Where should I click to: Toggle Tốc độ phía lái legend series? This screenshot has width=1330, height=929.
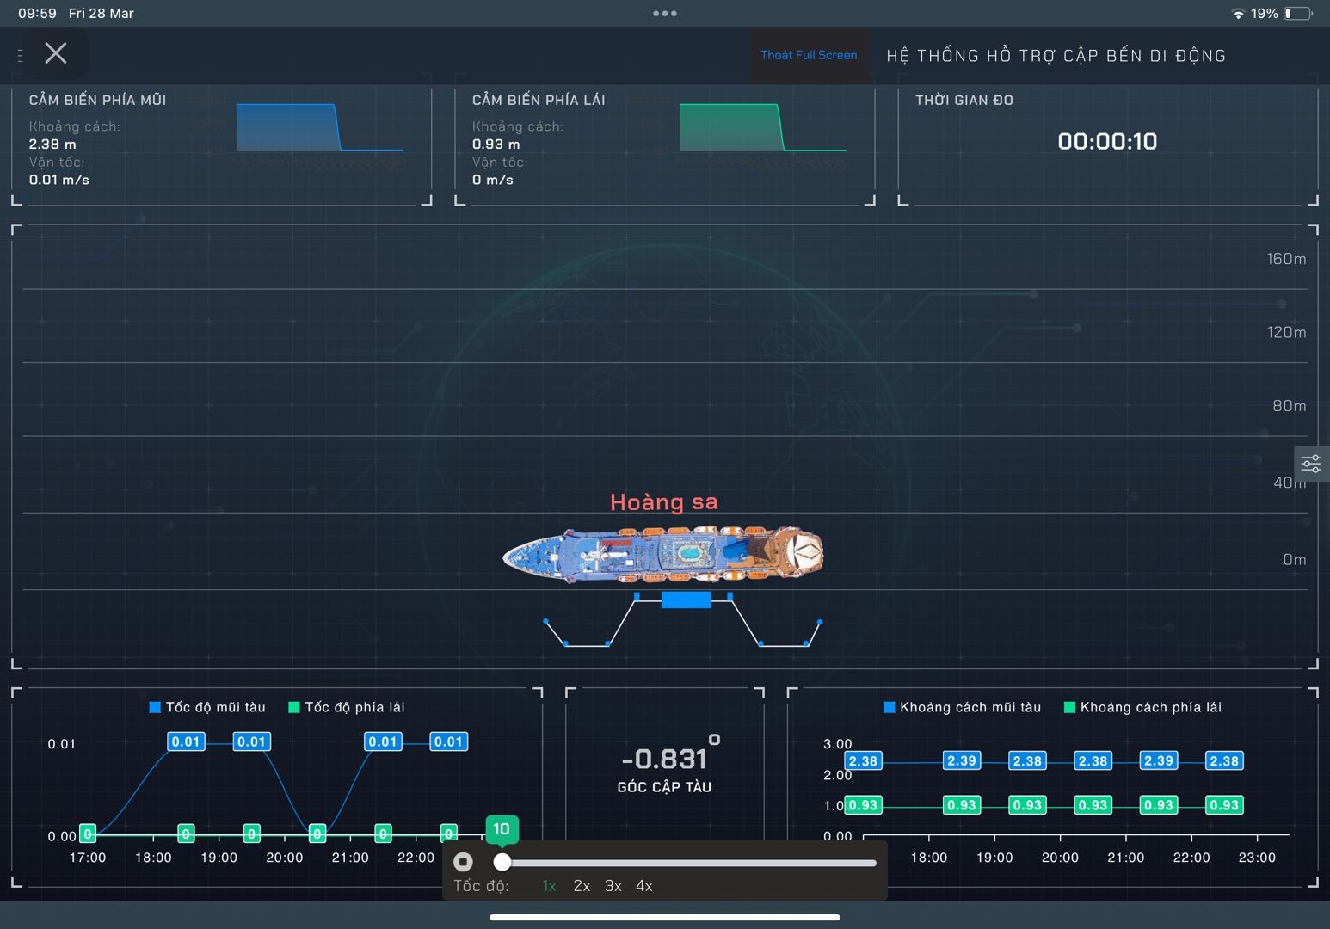click(346, 707)
